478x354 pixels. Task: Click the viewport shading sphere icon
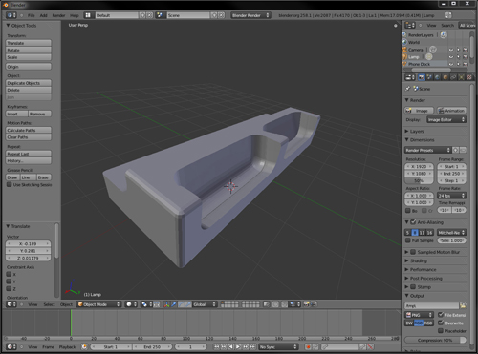[x=131, y=304]
